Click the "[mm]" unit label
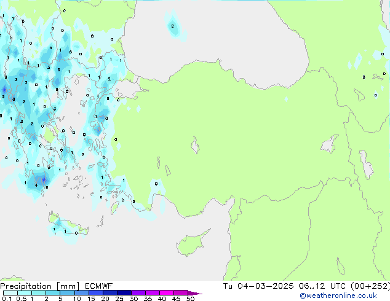 point(68,286)
